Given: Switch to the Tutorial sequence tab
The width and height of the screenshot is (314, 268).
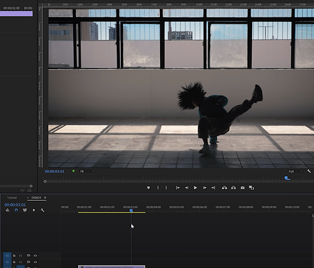Looking at the screenshot, I should pyautogui.click(x=12, y=198).
